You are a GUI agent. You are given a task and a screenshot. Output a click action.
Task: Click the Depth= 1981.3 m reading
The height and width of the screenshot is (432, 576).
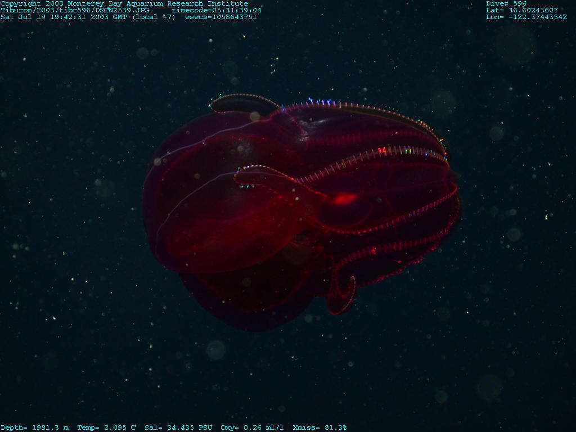coord(34,427)
